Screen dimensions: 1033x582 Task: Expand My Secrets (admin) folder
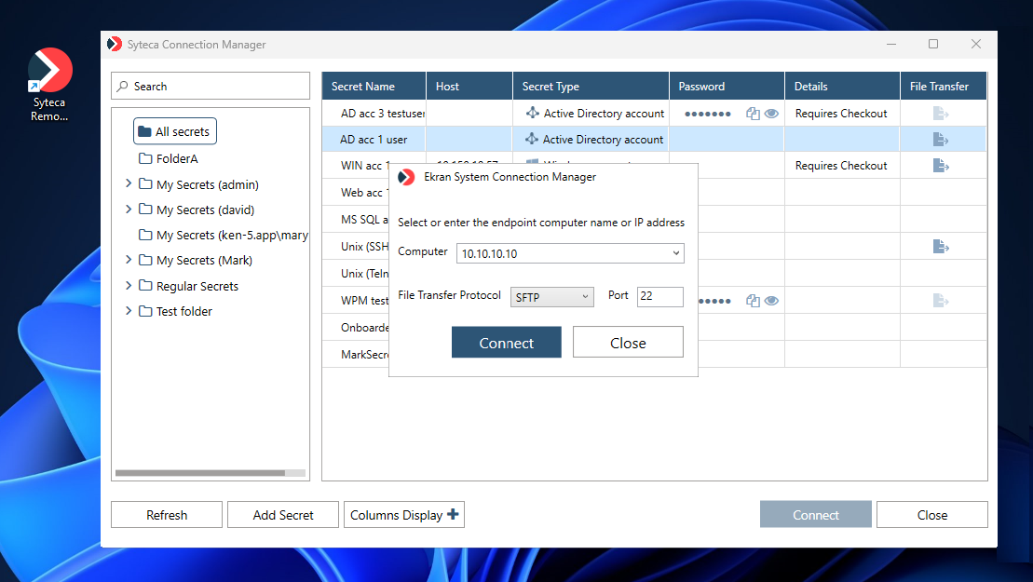point(129,184)
